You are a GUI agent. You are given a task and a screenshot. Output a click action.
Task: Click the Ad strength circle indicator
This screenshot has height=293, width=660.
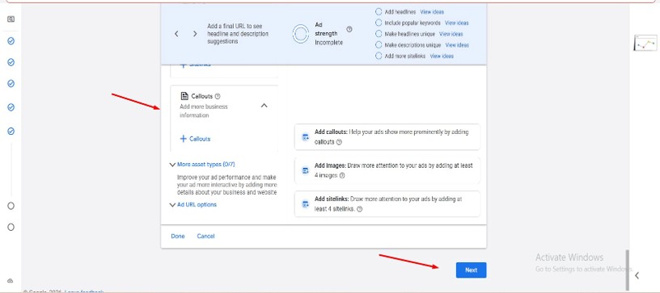(301, 34)
